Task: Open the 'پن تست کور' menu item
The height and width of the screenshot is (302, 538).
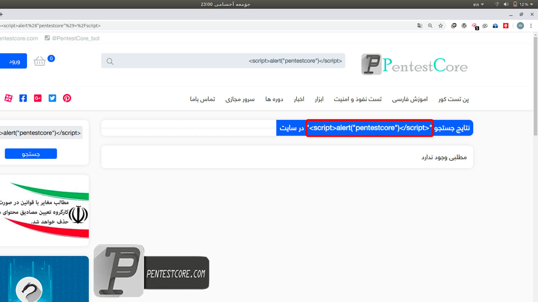Action: pyautogui.click(x=454, y=99)
